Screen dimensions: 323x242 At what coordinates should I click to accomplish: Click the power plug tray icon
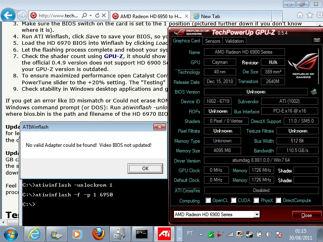pyautogui.click(x=259, y=234)
